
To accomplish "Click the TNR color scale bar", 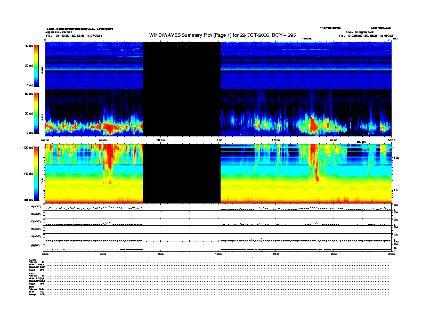I will point(36,174).
